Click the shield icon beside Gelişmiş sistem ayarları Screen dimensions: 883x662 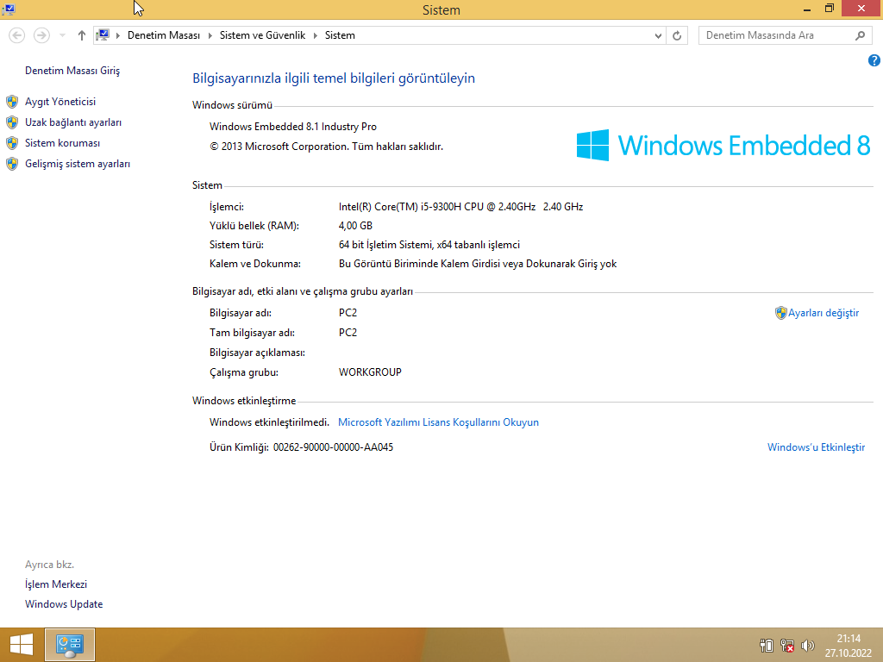pos(12,164)
